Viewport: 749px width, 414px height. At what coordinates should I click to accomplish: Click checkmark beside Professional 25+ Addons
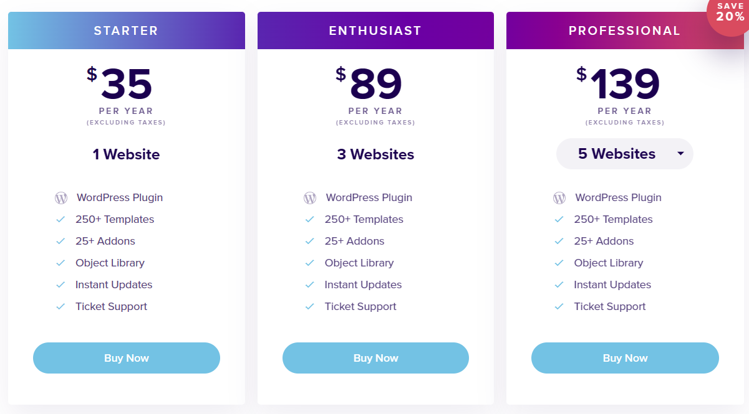click(559, 242)
